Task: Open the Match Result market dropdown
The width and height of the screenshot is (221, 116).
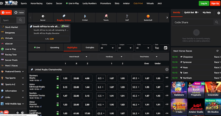Action: (76, 57)
